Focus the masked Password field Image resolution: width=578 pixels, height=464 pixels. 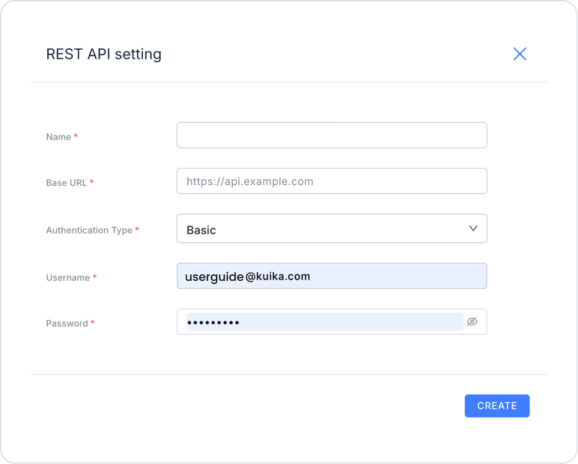point(323,322)
